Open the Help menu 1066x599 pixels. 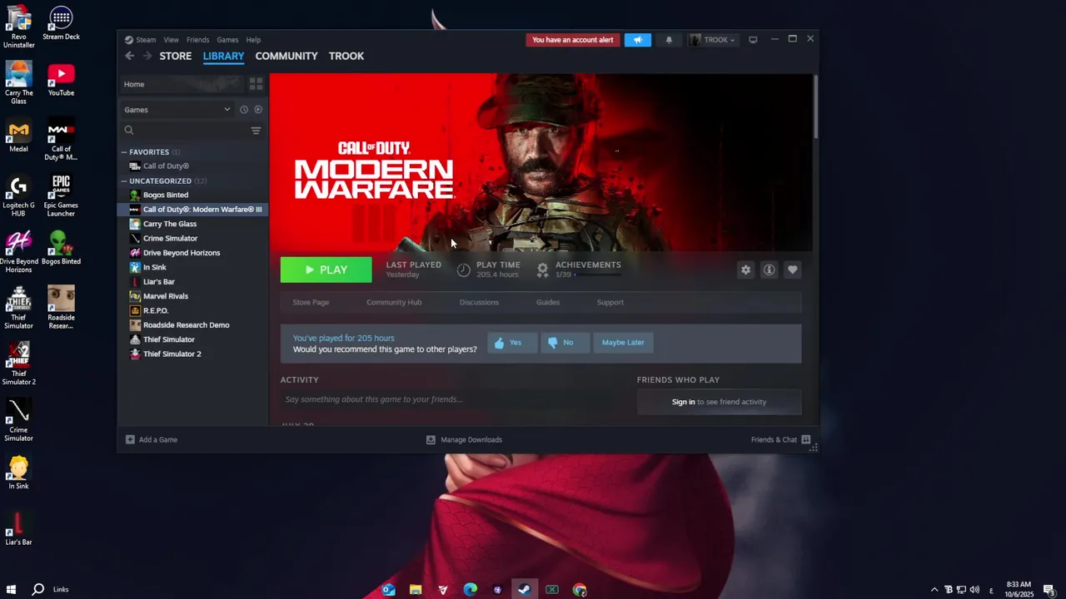tap(253, 40)
